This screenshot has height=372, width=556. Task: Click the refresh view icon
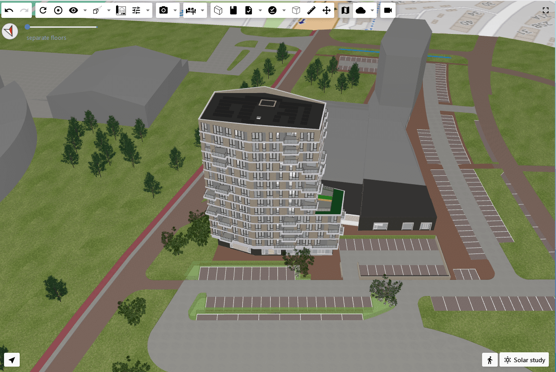pos(43,10)
